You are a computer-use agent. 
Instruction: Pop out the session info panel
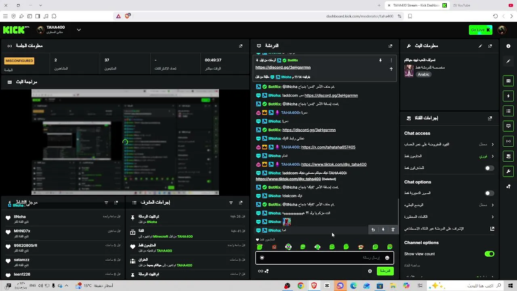241,46
